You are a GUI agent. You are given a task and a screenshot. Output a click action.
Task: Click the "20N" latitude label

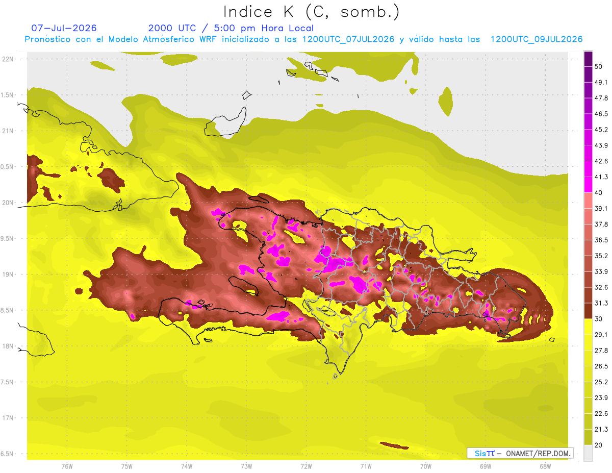[8, 203]
